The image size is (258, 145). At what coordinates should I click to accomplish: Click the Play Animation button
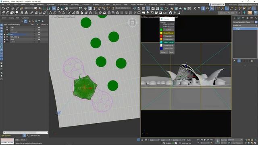click(x=205, y=140)
